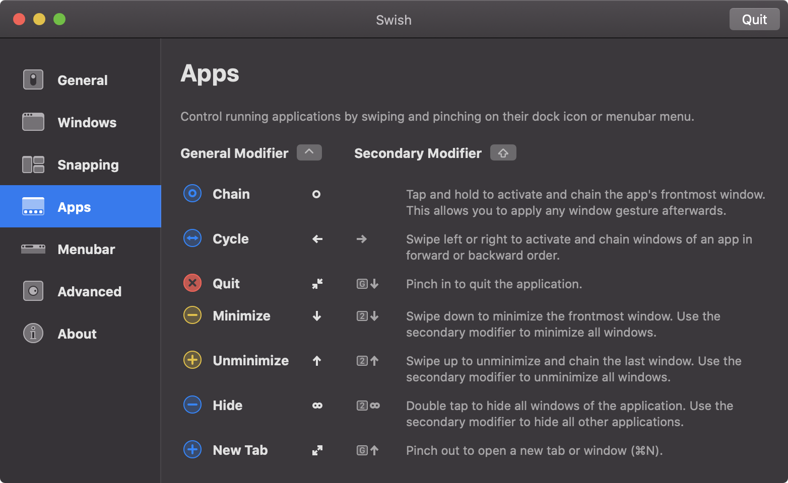Image resolution: width=788 pixels, height=483 pixels.
Task: Click the New Tab action label
Action: pyautogui.click(x=240, y=450)
